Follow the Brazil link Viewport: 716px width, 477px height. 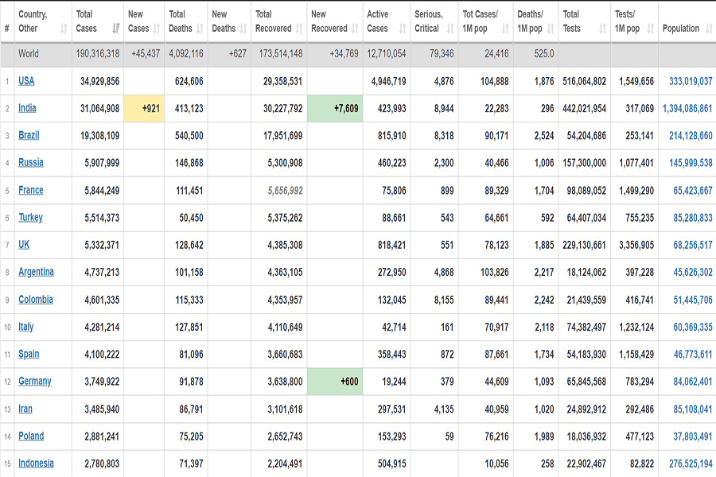(x=29, y=135)
